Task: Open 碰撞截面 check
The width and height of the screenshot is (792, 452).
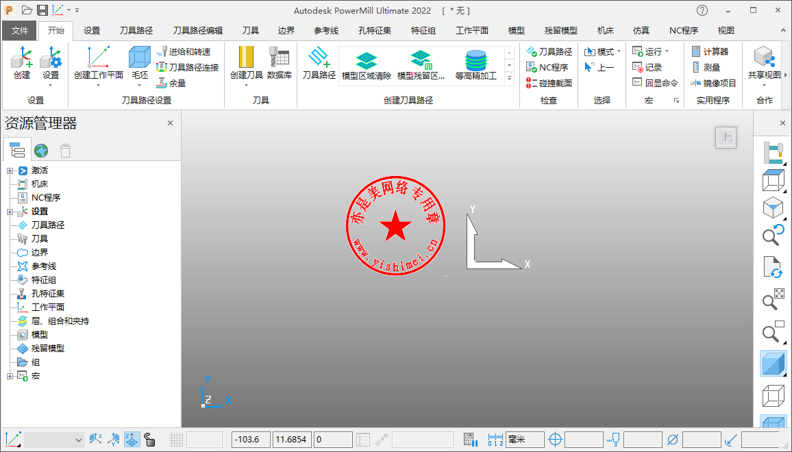Action: (x=549, y=83)
